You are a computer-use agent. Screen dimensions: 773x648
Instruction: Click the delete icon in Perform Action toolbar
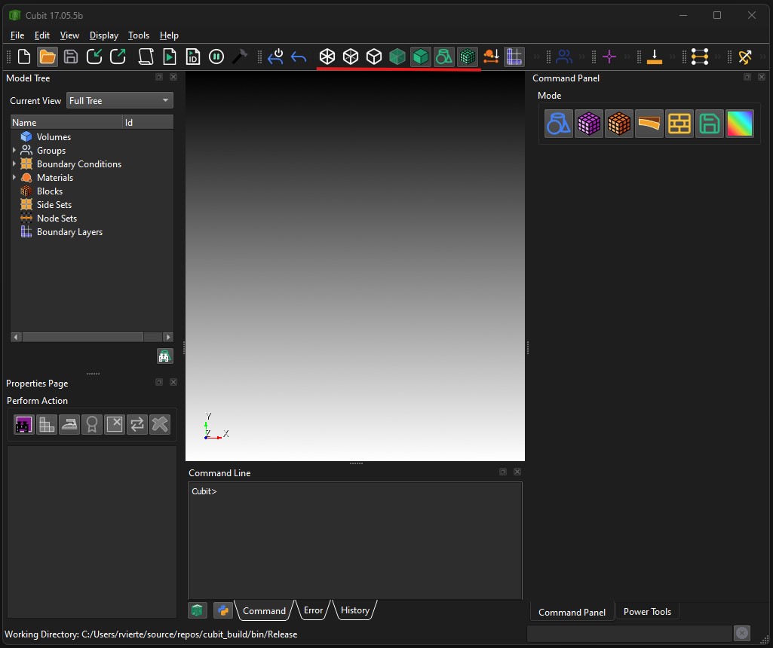114,424
